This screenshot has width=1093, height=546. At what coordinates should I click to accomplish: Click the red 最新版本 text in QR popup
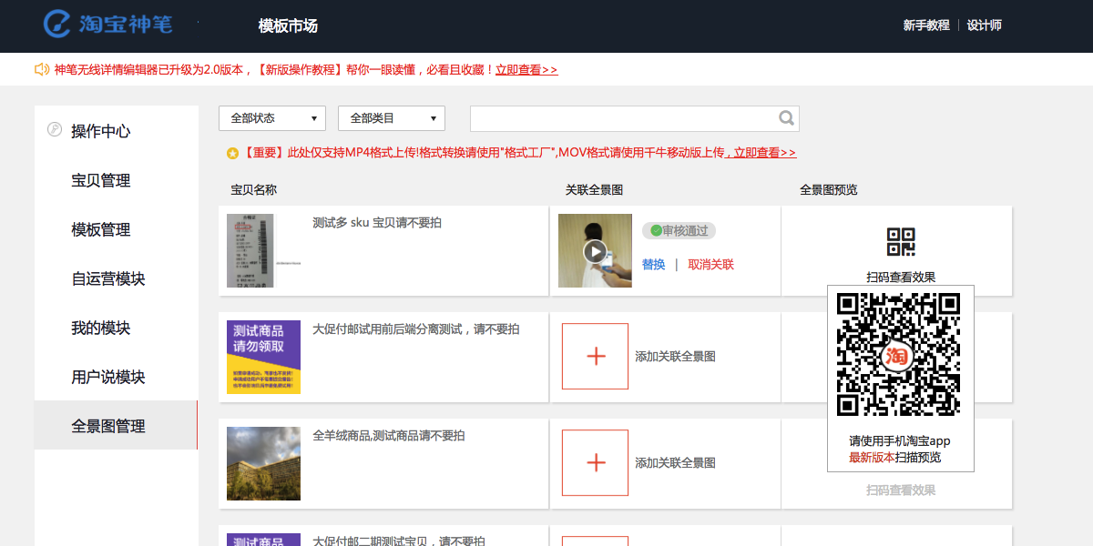tap(872, 457)
